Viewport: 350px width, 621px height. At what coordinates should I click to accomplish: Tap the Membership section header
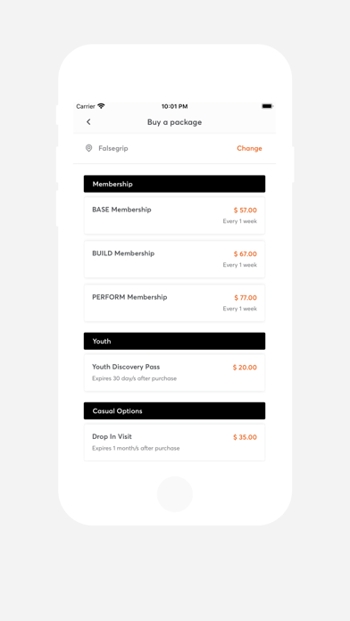(x=174, y=184)
